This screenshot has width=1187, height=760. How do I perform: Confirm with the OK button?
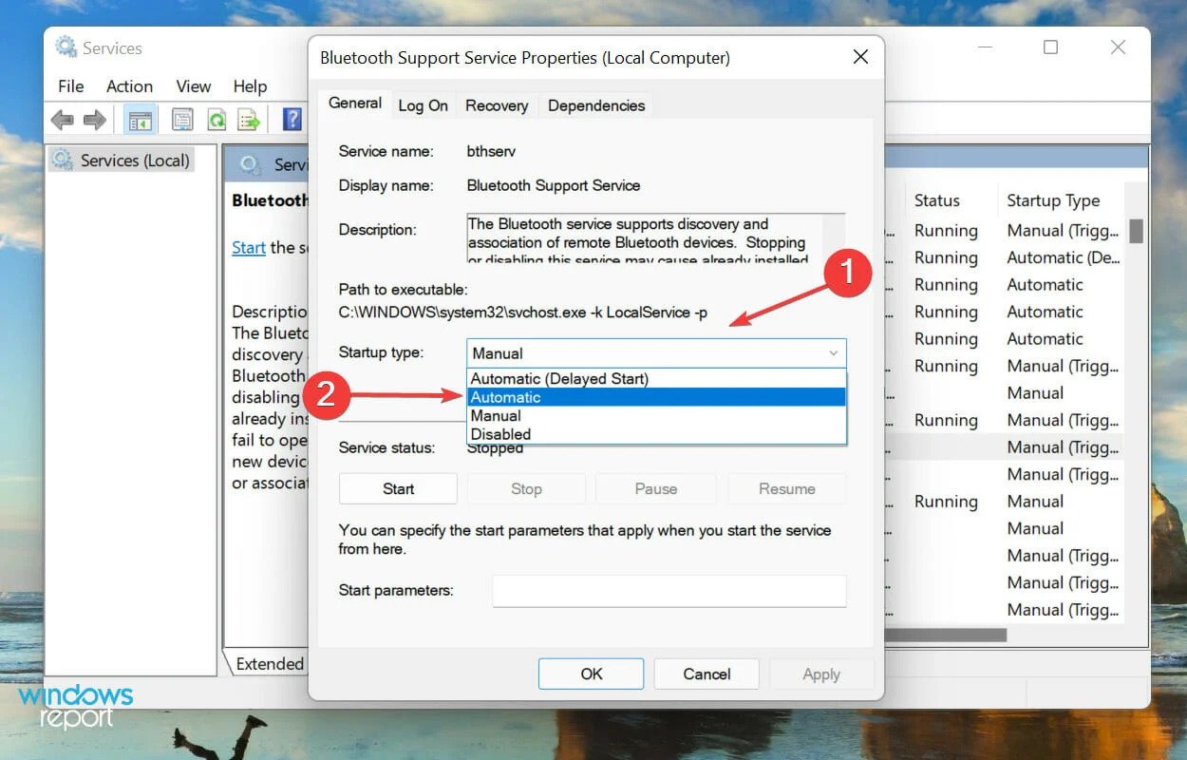click(592, 674)
